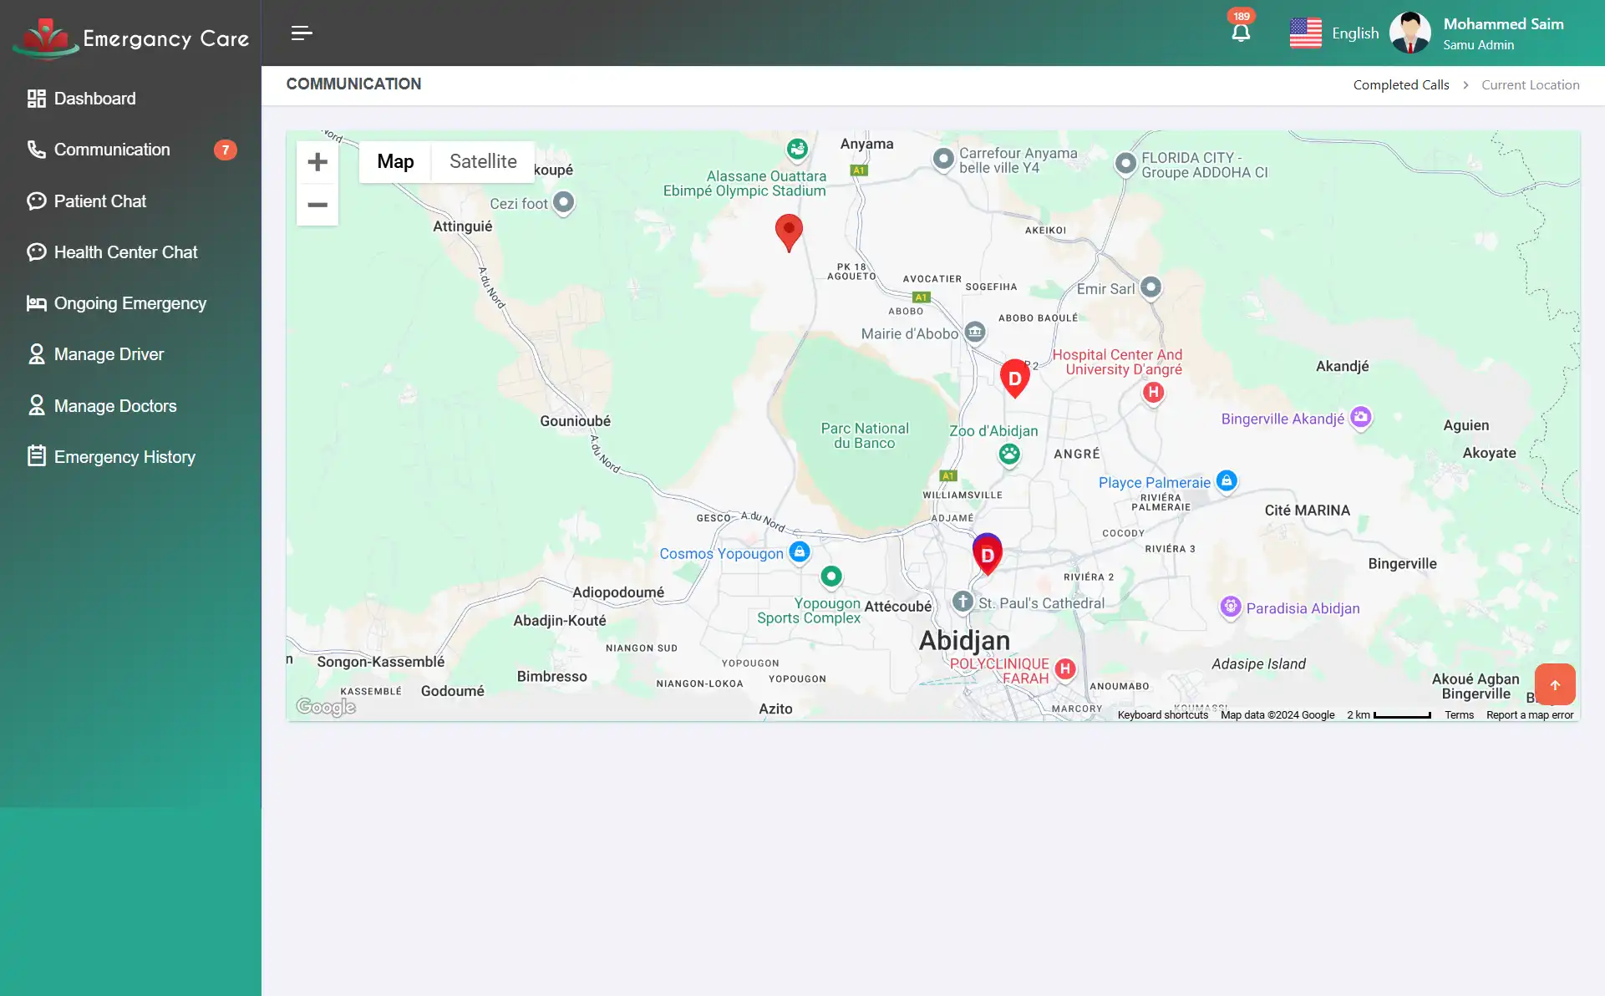Open Mohammed Saim profile menu
Screen dimensions: 1605x996
click(1480, 33)
